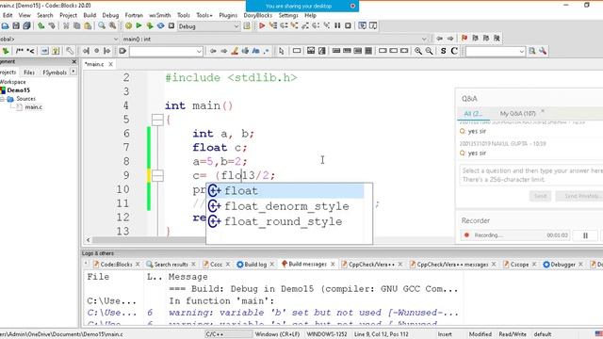Switch to the FSymbols management tab
Viewport: 603px width, 339px height.
tap(55, 73)
